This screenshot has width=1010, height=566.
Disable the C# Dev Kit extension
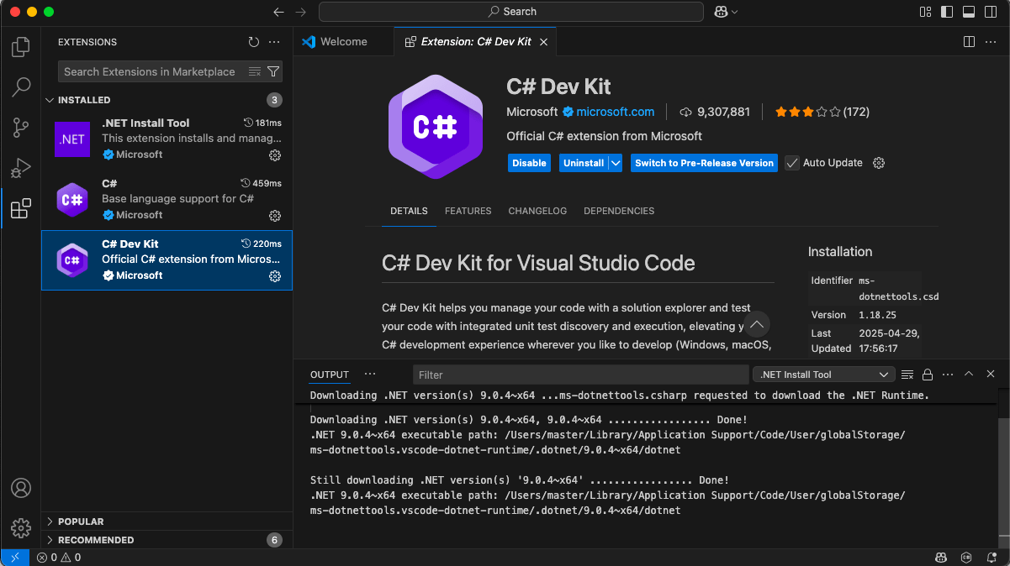[529, 162]
